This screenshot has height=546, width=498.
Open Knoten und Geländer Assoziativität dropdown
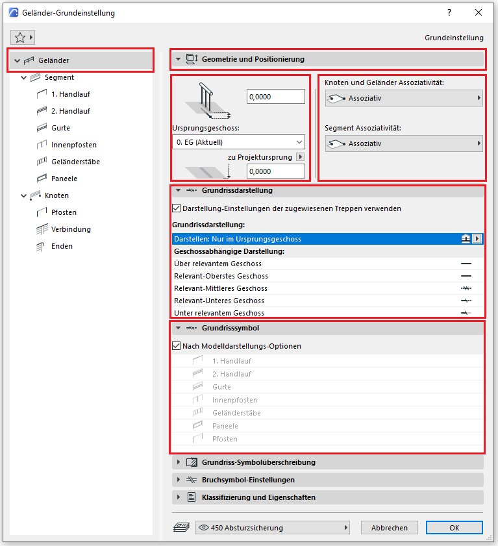pyautogui.click(x=404, y=98)
